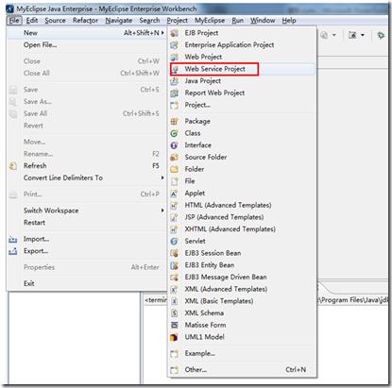Image resolution: width=392 pixels, height=388 pixels.
Task: Click the Web Service Project icon
Action: point(175,69)
